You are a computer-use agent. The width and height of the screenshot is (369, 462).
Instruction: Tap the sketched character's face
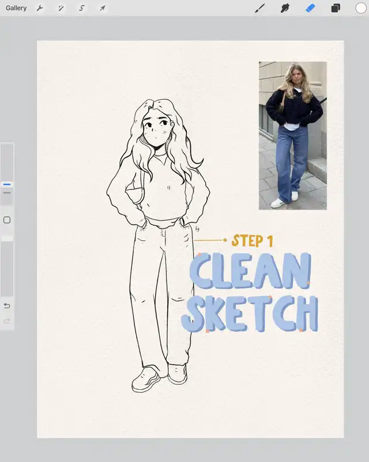pos(156,130)
